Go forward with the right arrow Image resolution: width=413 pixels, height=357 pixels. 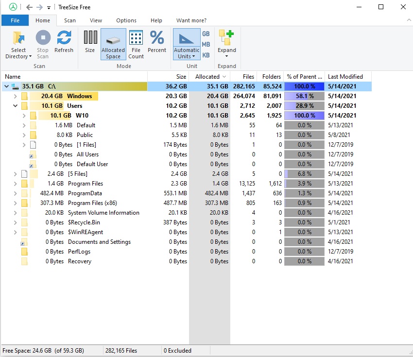point(39,7)
